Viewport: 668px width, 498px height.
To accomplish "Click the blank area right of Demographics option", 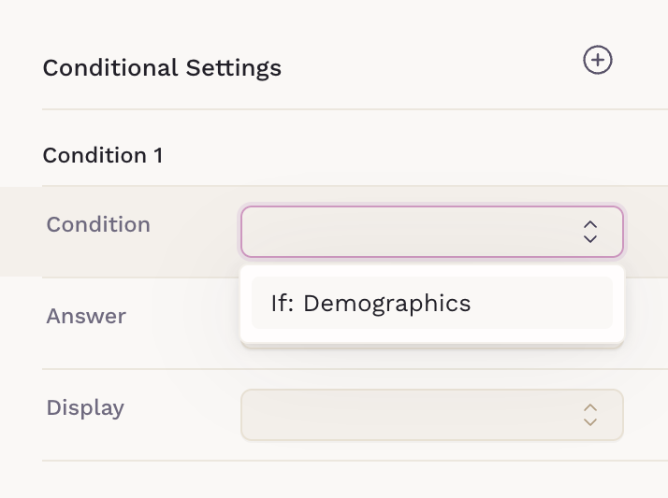I will [543, 303].
